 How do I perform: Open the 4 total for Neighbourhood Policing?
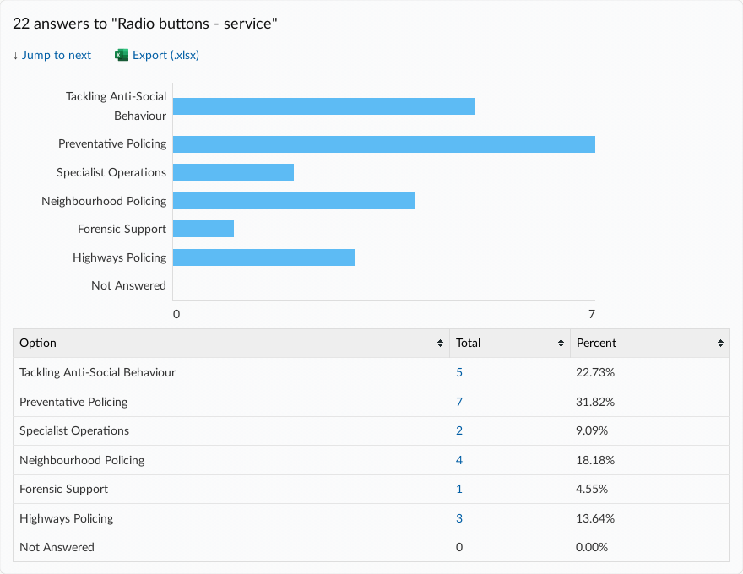pyautogui.click(x=459, y=460)
